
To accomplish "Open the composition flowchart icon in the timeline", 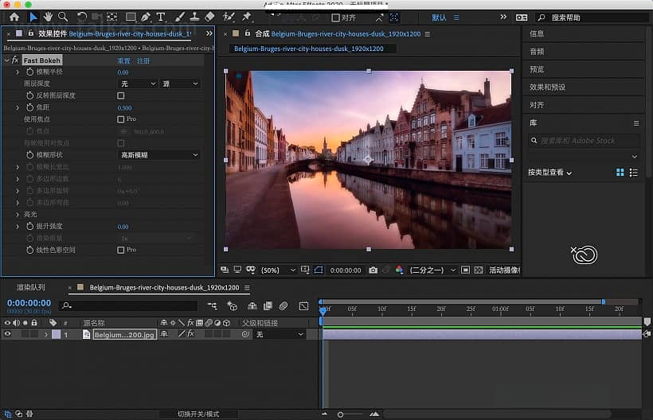I will click(213, 306).
